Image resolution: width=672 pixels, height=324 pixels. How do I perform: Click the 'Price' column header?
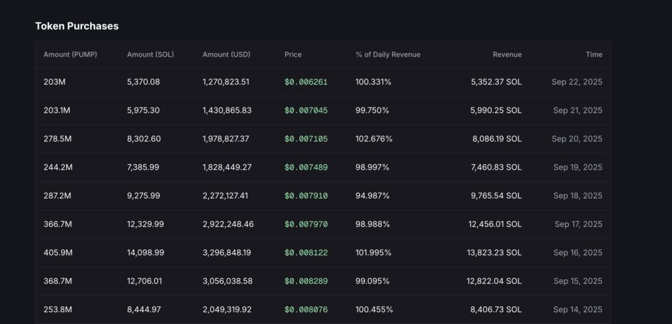pyautogui.click(x=293, y=54)
